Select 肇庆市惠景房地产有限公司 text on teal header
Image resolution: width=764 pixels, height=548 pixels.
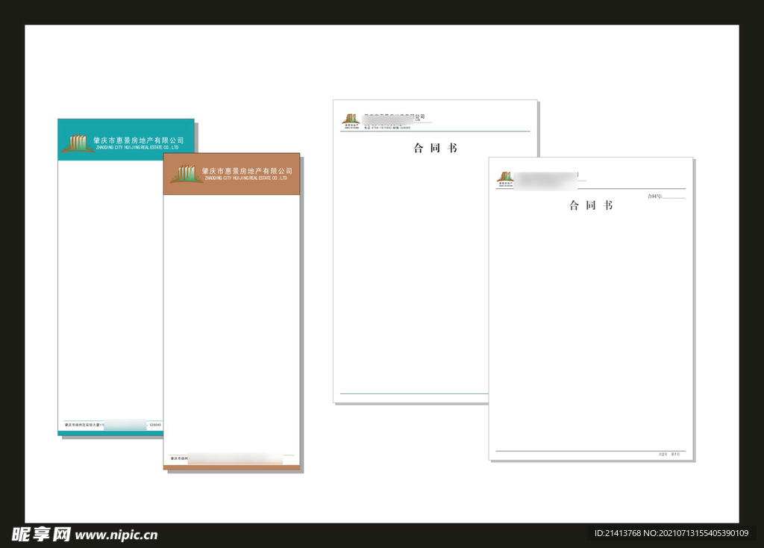[138, 140]
